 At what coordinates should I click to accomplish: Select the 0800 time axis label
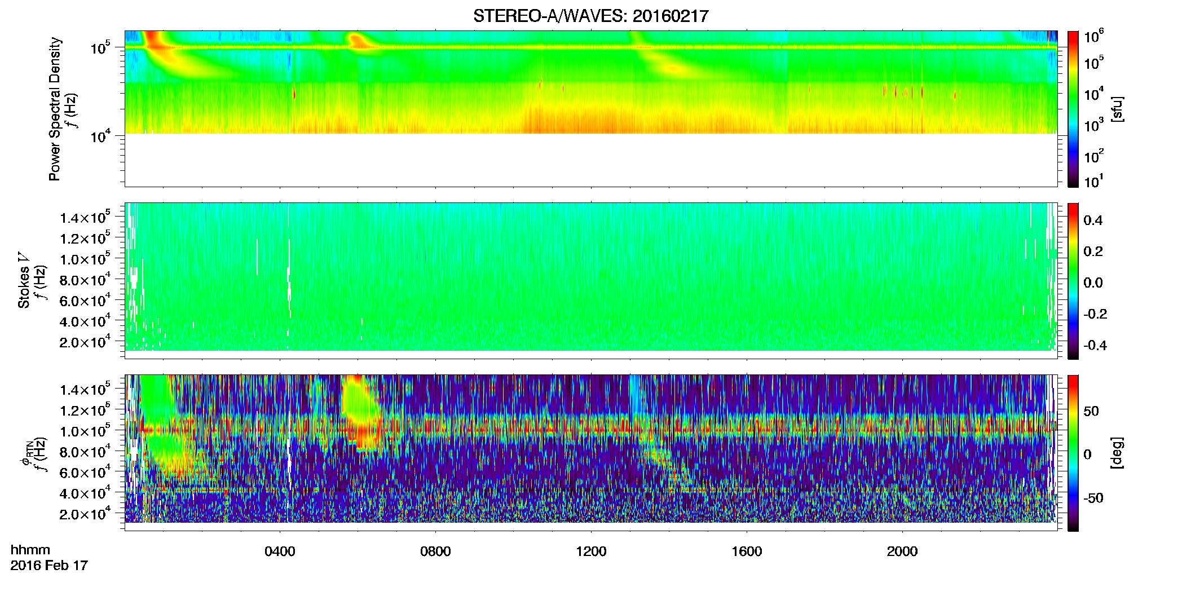(x=435, y=551)
